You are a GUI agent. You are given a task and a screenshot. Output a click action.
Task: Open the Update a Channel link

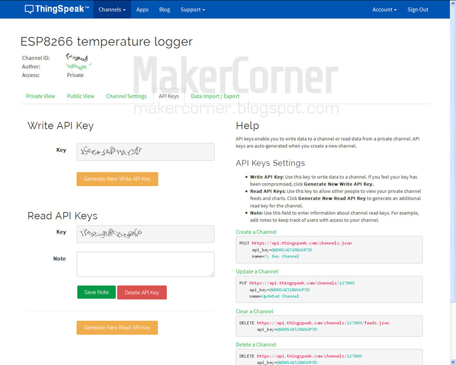(257, 272)
